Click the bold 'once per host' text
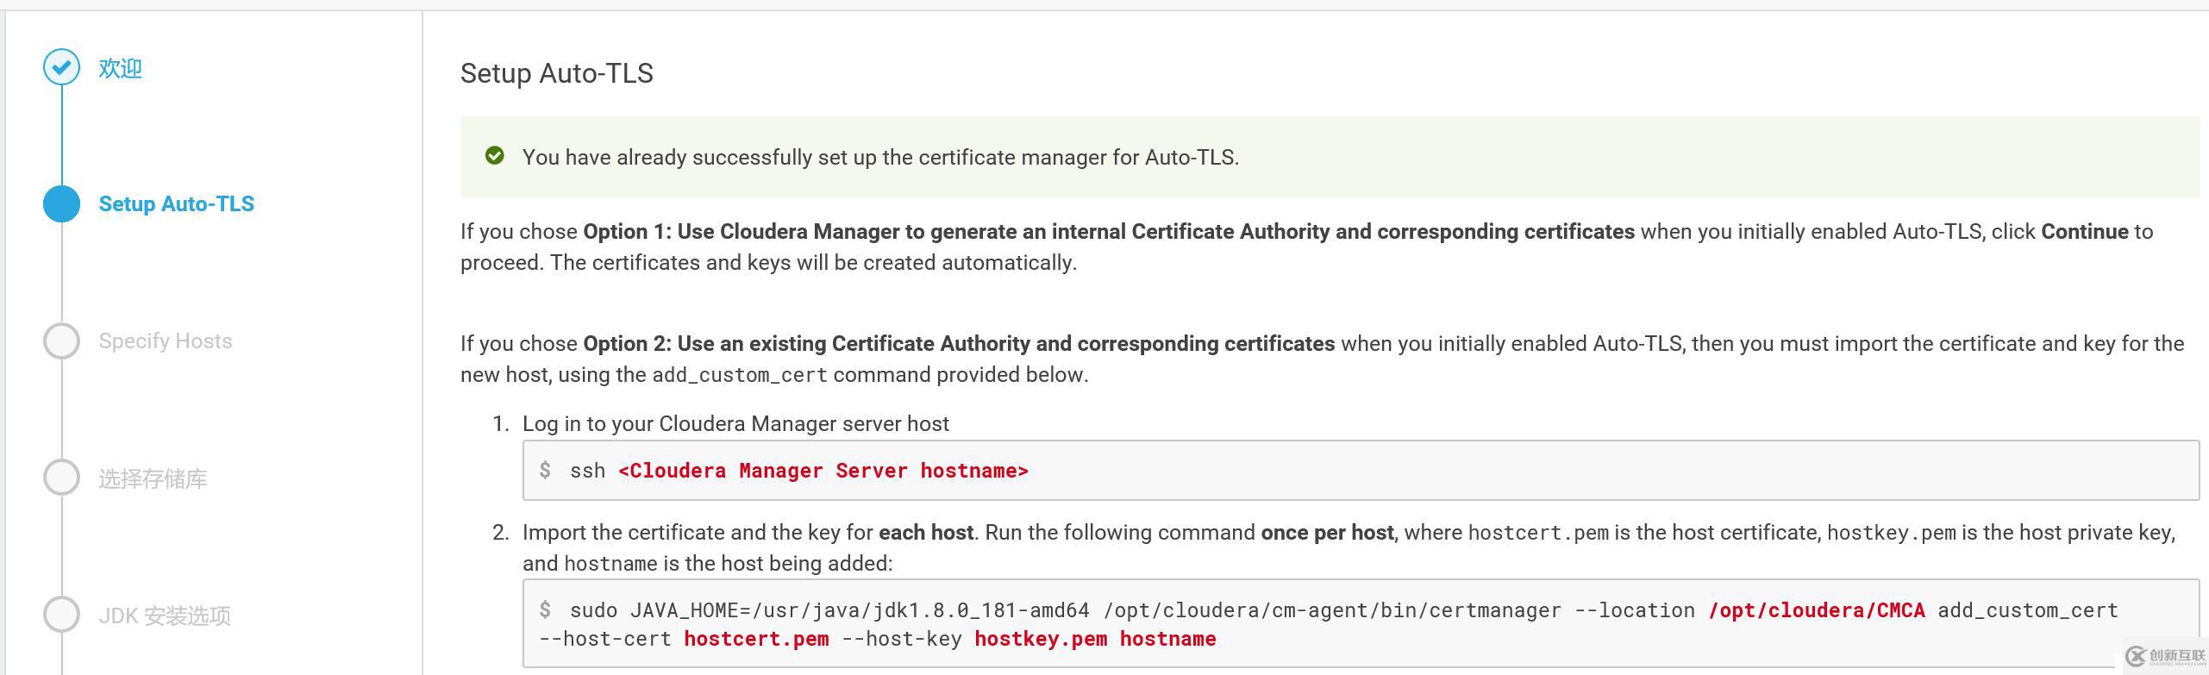Viewport: 2209px width, 675px height. 1327,533
